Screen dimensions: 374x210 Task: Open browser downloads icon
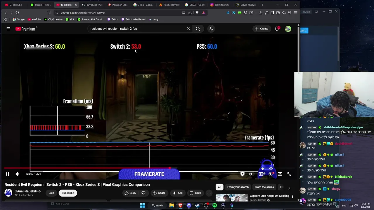(x=261, y=13)
